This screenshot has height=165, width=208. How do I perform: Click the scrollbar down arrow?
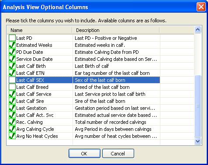tap(198, 141)
